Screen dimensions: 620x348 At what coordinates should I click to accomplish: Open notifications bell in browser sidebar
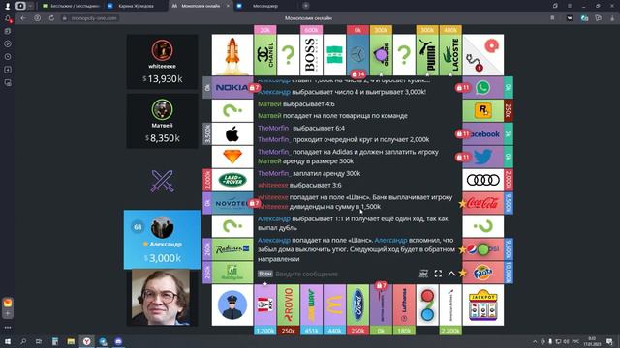point(8,18)
